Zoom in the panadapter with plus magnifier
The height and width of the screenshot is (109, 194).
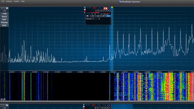pyautogui.click(x=4, y=99)
